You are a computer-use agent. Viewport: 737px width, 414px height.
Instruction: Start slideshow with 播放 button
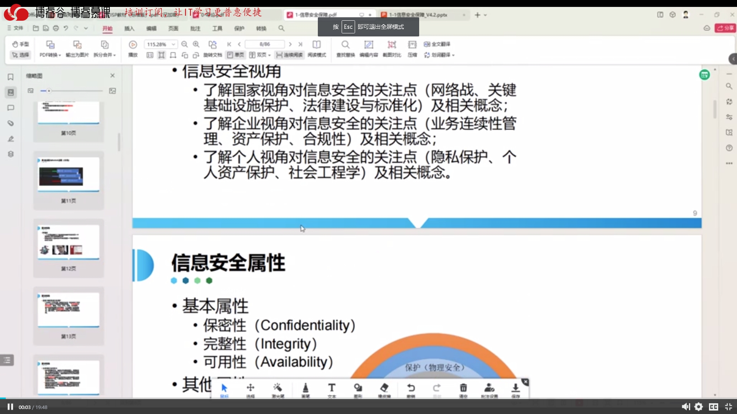click(x=133, y=49)
